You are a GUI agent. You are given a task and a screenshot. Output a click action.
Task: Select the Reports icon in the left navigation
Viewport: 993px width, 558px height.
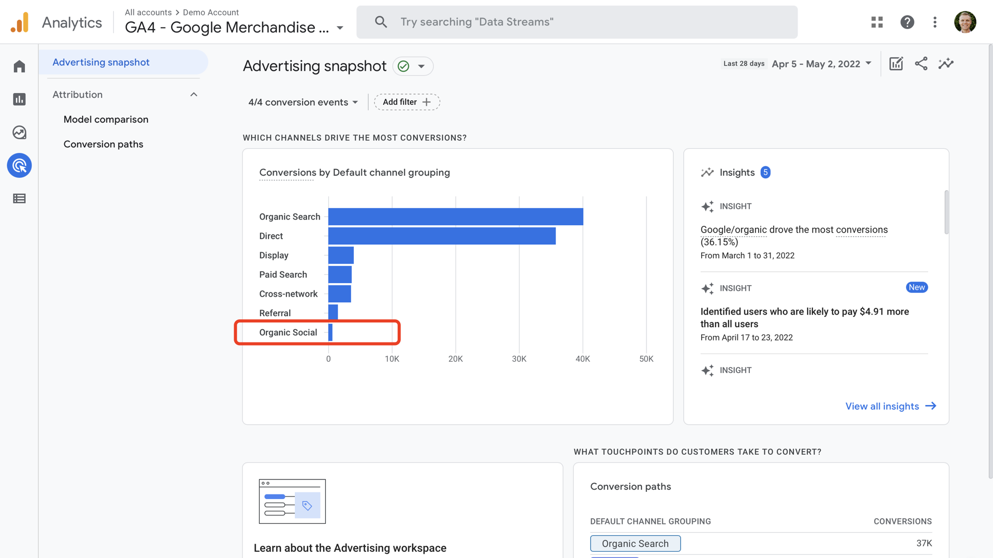(19, 99)
